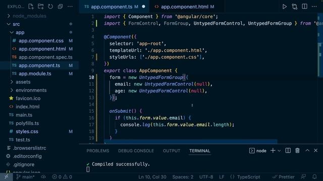Open the app.component.ts editor tab
The height and width of the screenshot is (181, 323).
point(112,7)
